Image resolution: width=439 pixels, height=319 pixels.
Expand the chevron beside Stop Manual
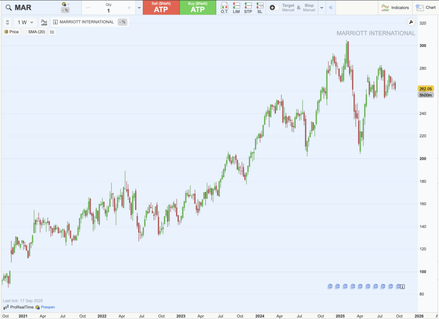point(321,7)
